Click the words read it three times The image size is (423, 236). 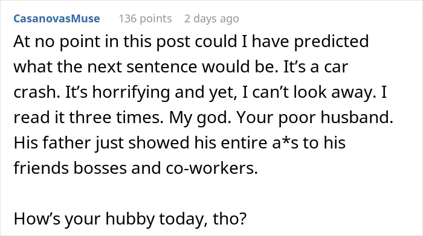coord(88,118)
